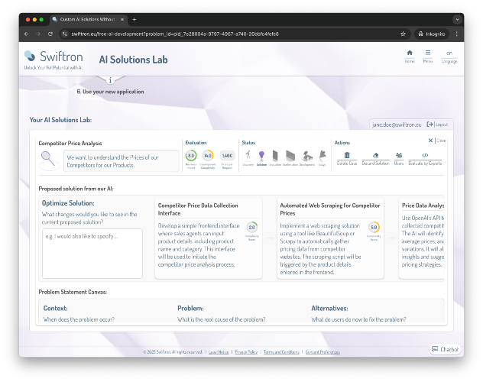Viewport: 483px width, 382px height.
Task: Click the 'Competitor Price Analysis' title
Action: pyautogui.click(x=70, y=143)
